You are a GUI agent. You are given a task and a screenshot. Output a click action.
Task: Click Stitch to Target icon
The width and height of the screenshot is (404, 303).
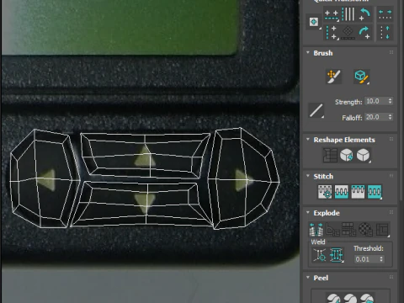pyautogui.click(x=325, y=192)
